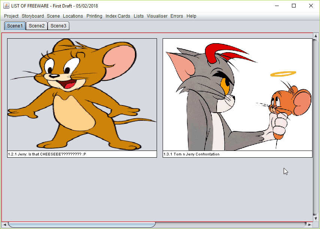Click the horizontal scrollbar left arrow
Viewport: 320px width, 229px height.
4,225
